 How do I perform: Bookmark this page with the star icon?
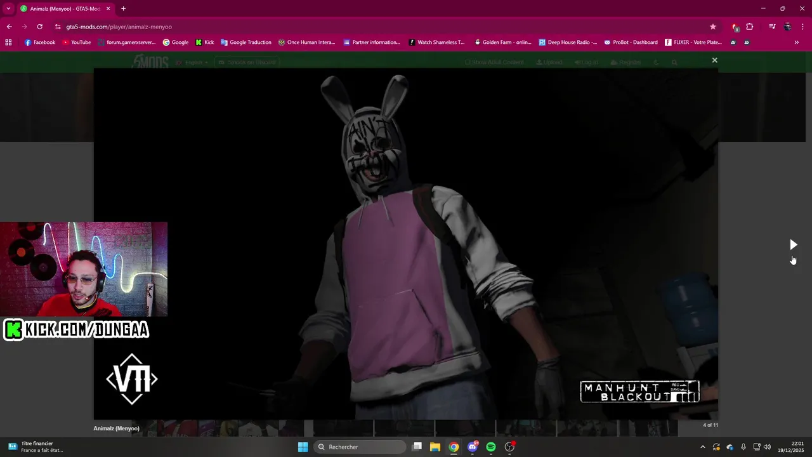(713, 27)
